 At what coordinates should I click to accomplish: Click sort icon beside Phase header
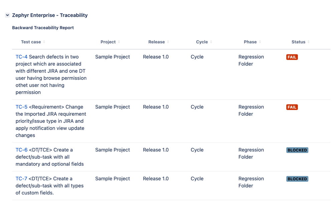click(x=260, y=42)
